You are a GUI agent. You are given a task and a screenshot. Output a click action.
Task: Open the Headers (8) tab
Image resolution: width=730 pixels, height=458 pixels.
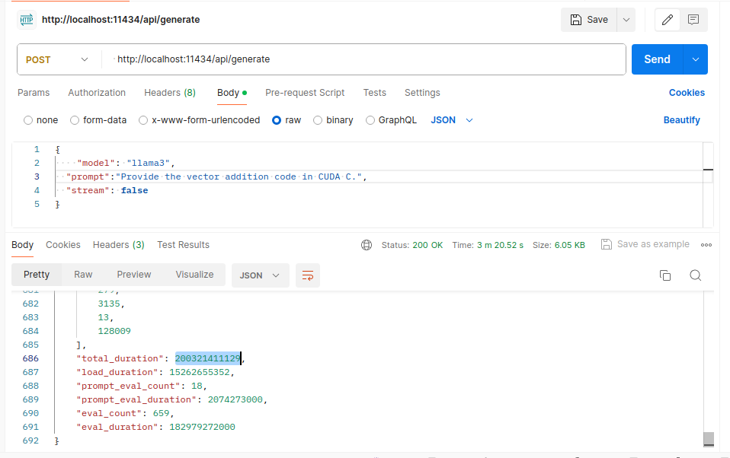169,92
